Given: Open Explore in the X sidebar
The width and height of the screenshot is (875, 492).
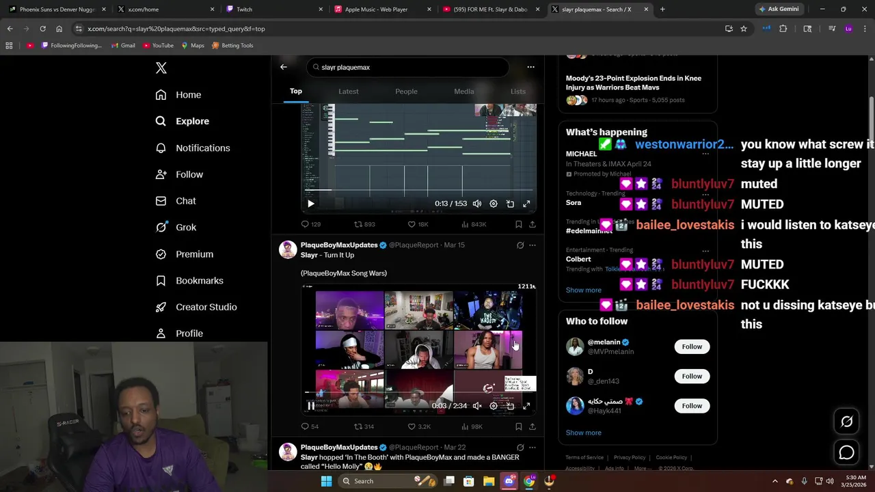Looking at the screenshot, I should (182, 121).
